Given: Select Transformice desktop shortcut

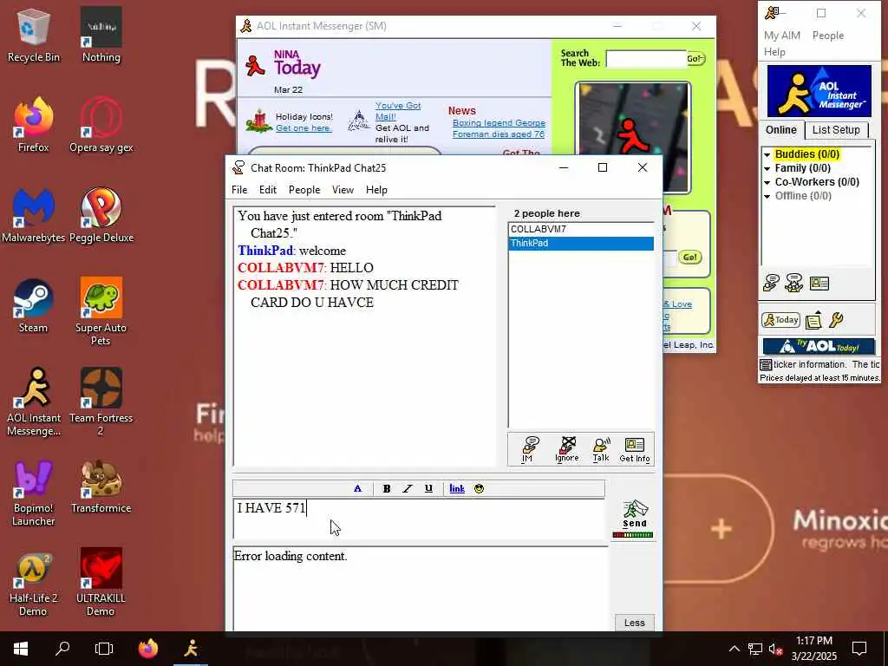Looking at the screenshot, I should coord(101,486).
